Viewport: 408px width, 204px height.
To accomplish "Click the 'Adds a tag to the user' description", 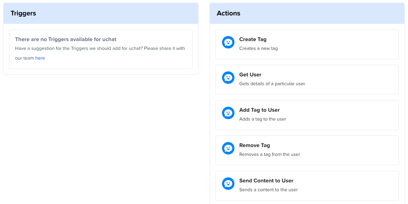I will point(263,119).
